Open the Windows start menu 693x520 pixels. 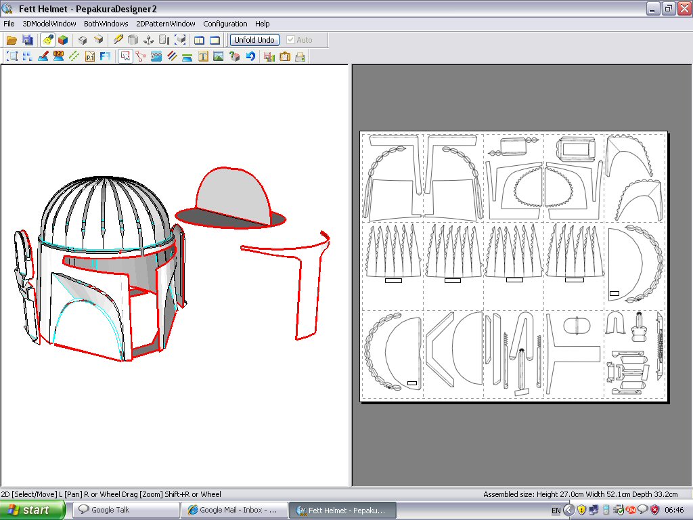pyautogui.click(x=32, y=511)
